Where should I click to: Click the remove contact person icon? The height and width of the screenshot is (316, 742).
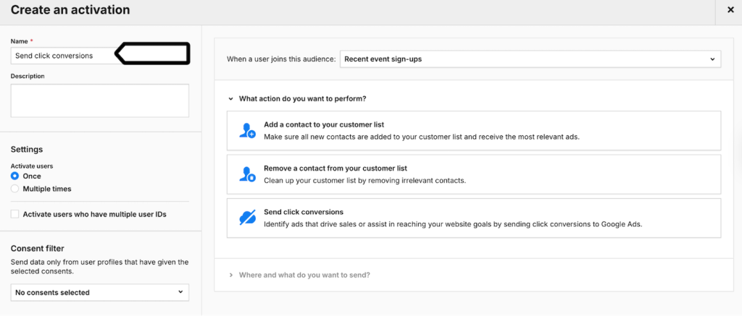tap(247, 174)
